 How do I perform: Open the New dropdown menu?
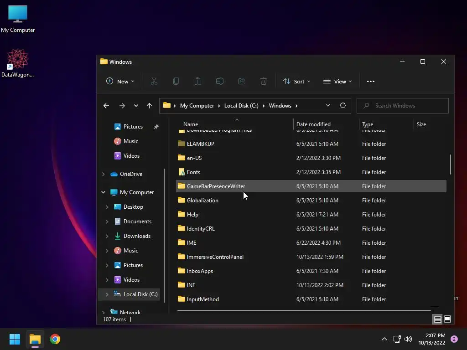pyautogui.click(x=120, y=81)
